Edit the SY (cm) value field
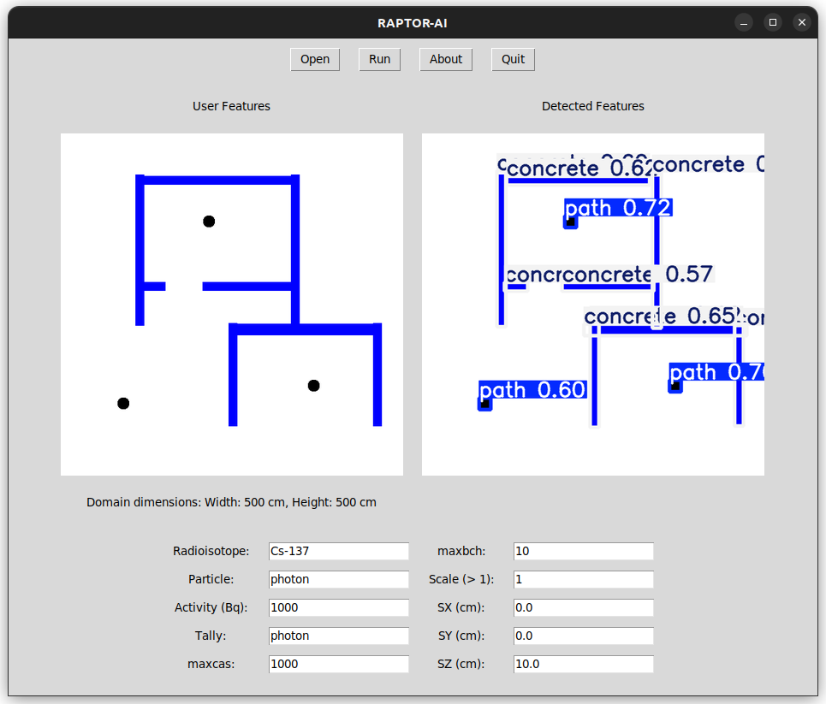826x704 pixels. pos(583,636)
